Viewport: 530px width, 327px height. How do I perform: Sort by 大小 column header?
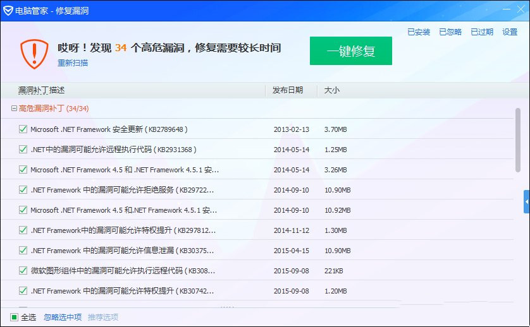coord(331,90)
